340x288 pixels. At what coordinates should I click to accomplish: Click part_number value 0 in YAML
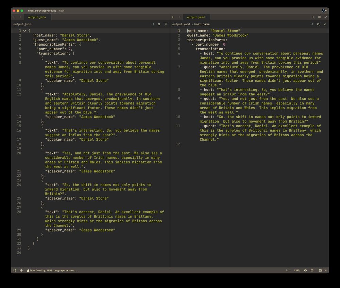coord(224,45)
